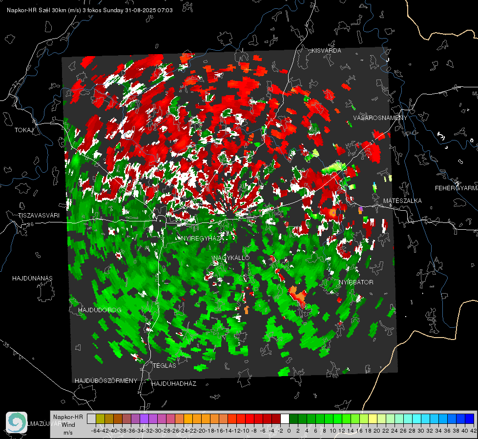Click road number 36 label near Tiszavasvári
The width and height of the screenshot is (478, 439).
click(30, 224)
